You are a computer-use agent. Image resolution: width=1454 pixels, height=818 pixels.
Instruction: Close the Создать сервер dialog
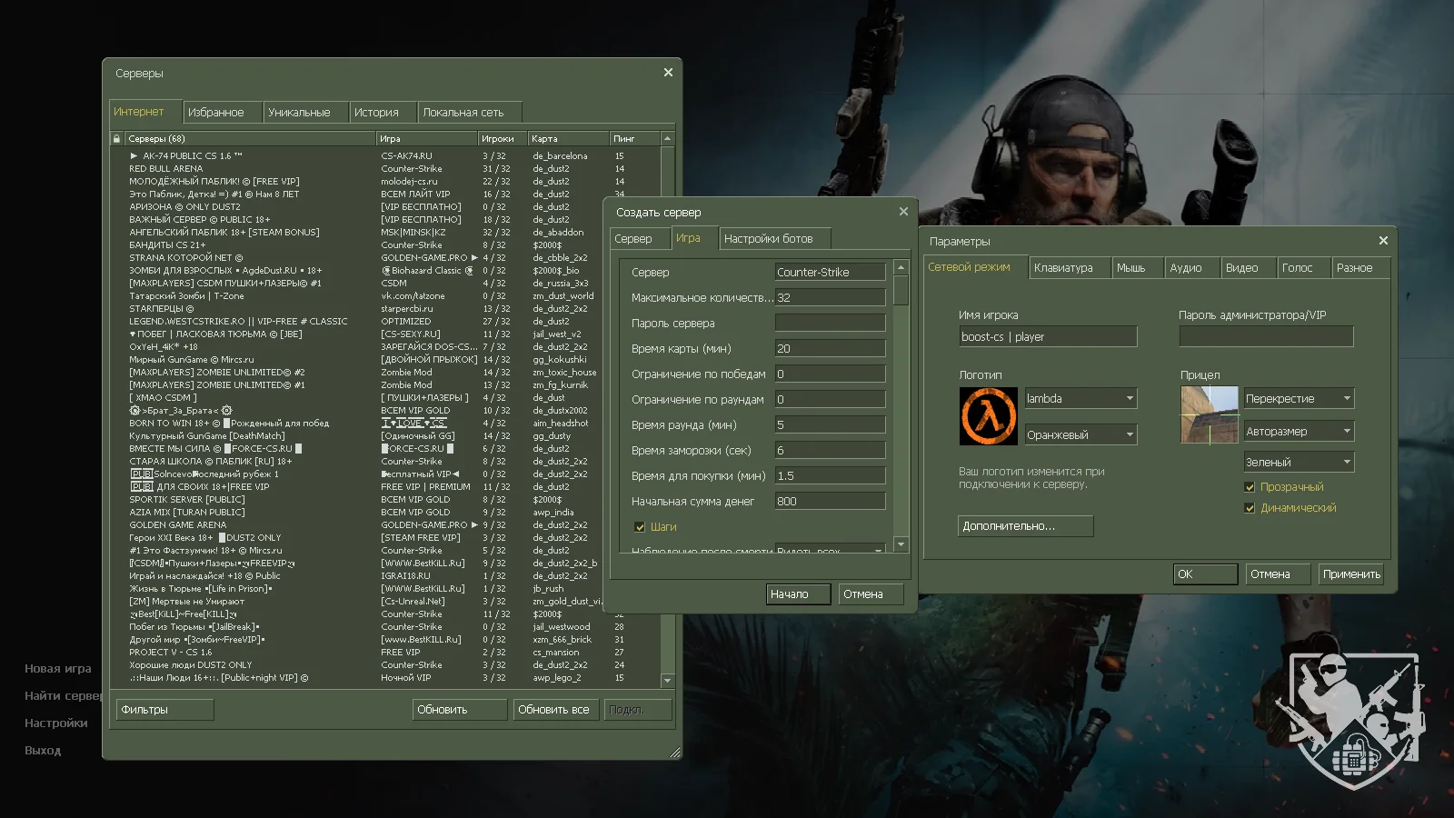[903, 212]
